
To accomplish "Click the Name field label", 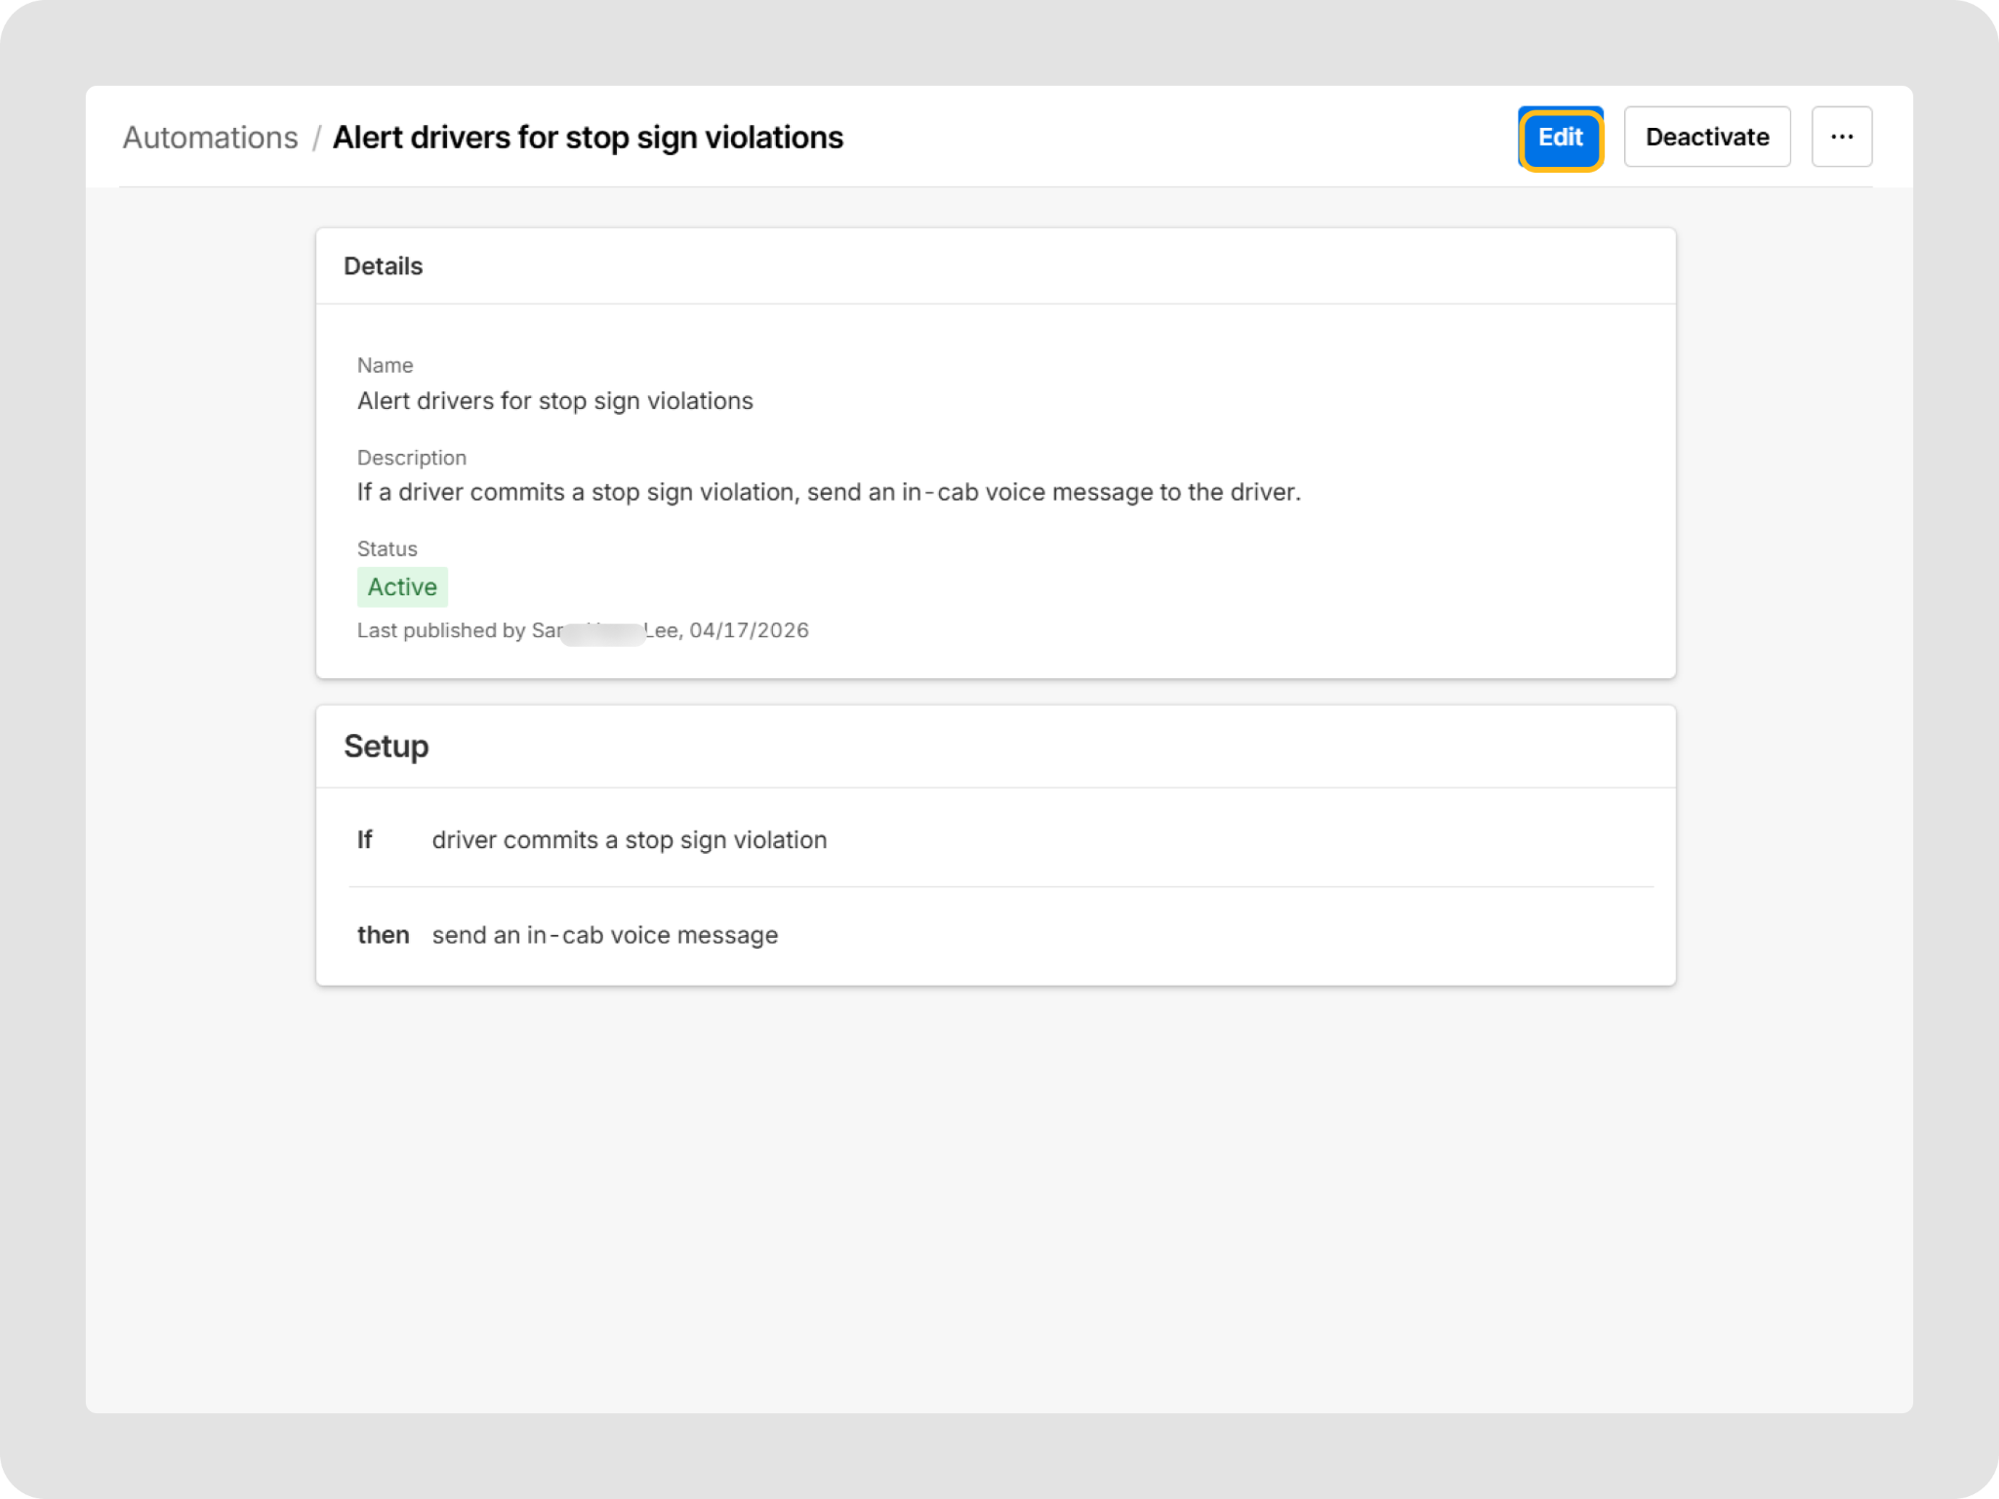I will click(x=385, y=365).
